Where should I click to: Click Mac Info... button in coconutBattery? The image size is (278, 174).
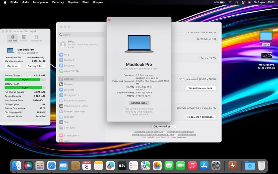13,66
